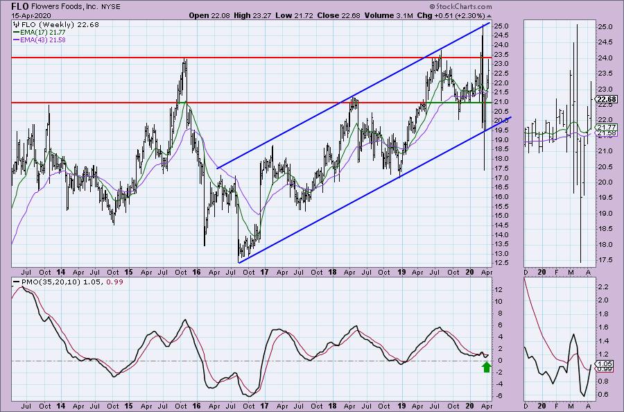Click the EMA(17) 21.77 legend text
The height and width of the screenshot is (412, 624).
click(x=43, y=32)
